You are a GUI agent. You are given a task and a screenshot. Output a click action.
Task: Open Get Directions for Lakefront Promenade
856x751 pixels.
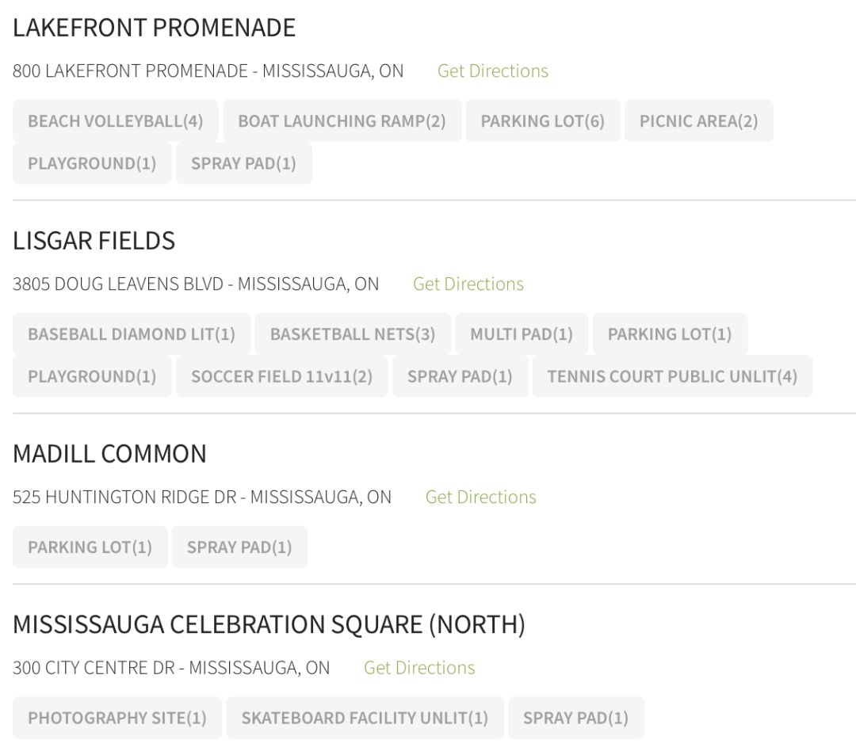coord(492,71)
